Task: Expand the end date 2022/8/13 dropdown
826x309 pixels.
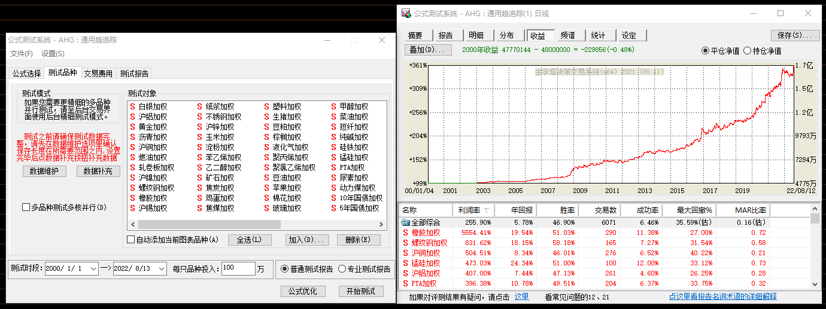Action: 161,269
